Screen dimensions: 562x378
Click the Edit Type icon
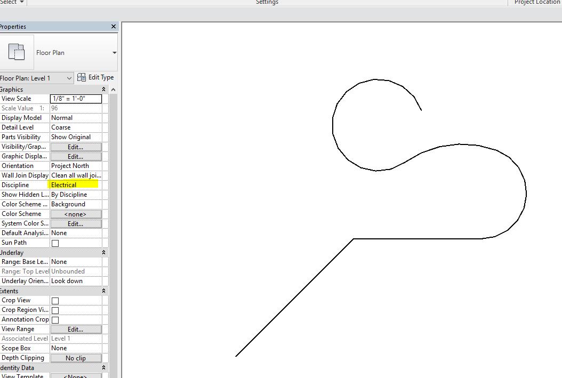tap(82, 77)
